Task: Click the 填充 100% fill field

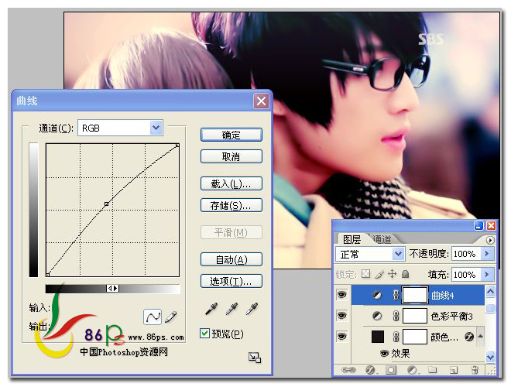Action: pyautogui.click(x=466, y=274)
